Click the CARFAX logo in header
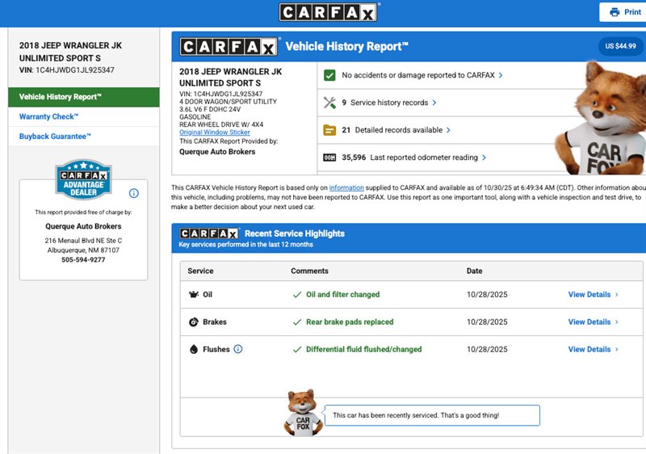The width and height of the screenshot is (646, 454). pyautogui.click(x=329, y=12)
